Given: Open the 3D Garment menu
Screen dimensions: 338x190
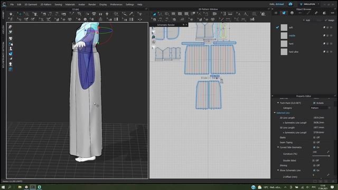Looking at the screenshot, I should pos(31,5).
